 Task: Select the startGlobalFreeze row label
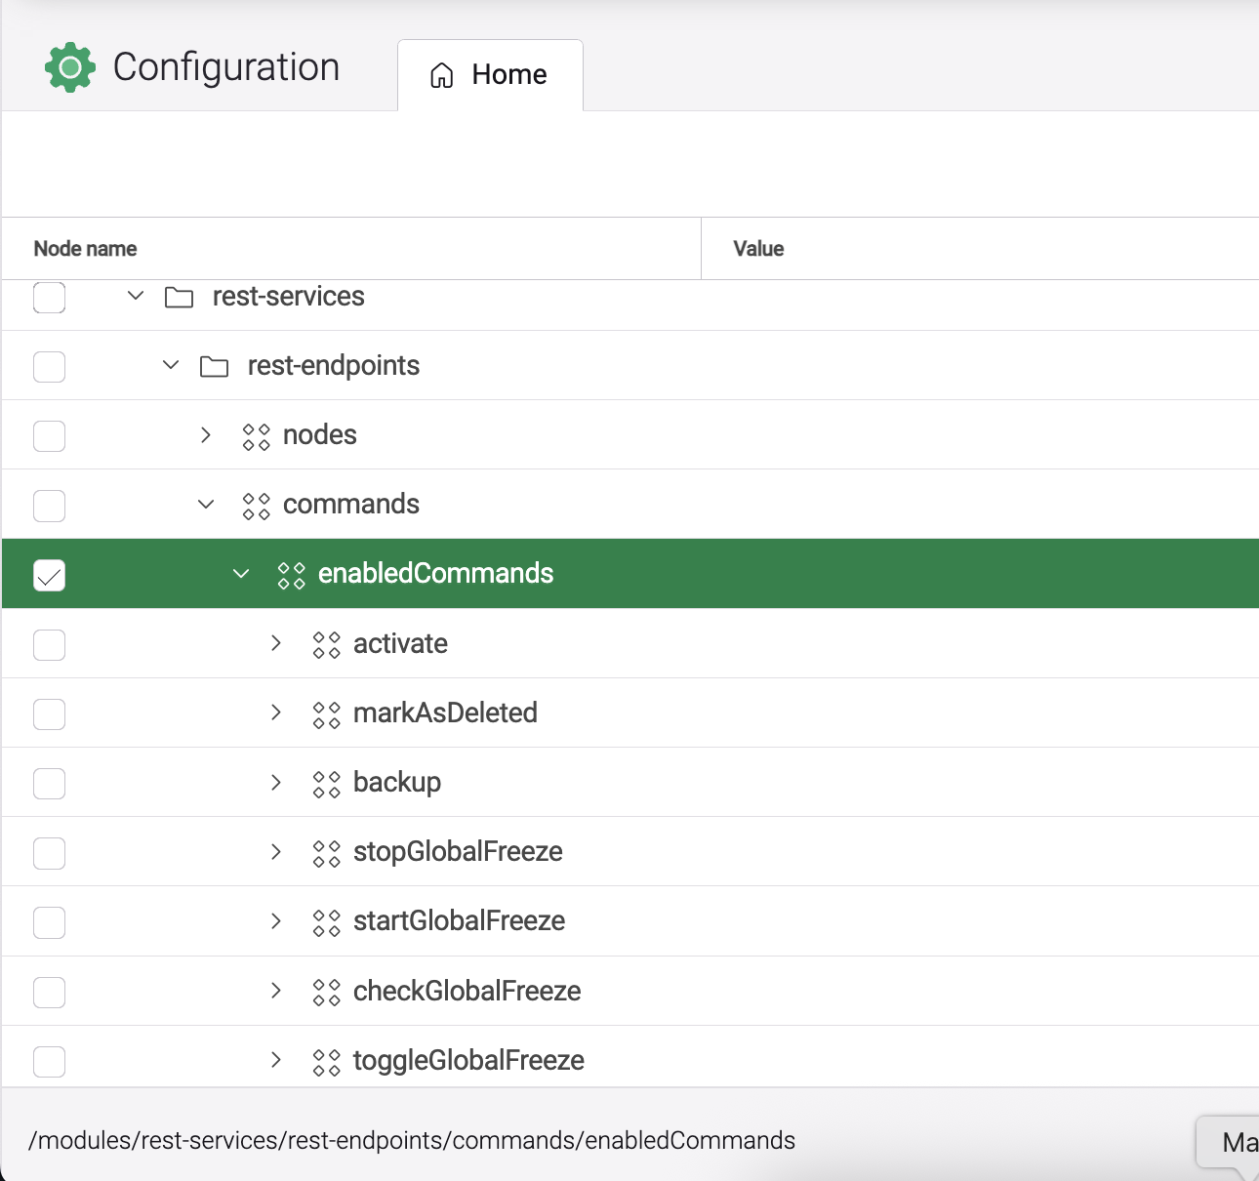459,921
